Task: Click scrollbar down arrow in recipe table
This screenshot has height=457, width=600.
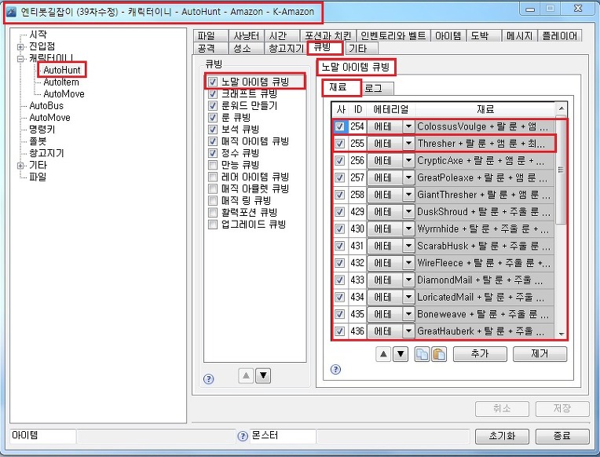Action: point(561,334)
